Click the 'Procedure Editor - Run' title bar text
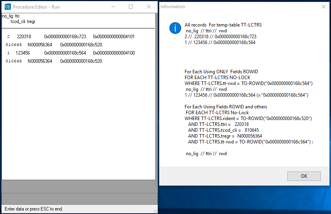The height and width of the screenshot is (214, 331). 36,7
